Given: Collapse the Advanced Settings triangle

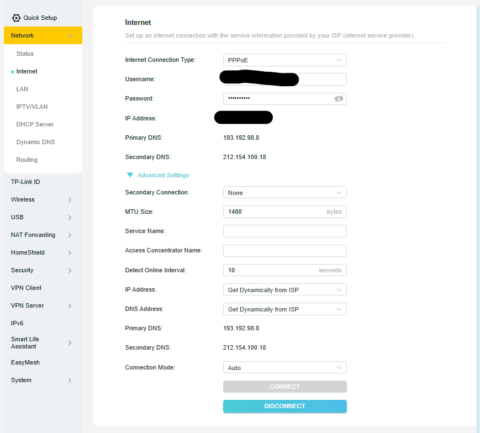Looking at the screenshot, I should pyautogui.click(x=130, y=175).
